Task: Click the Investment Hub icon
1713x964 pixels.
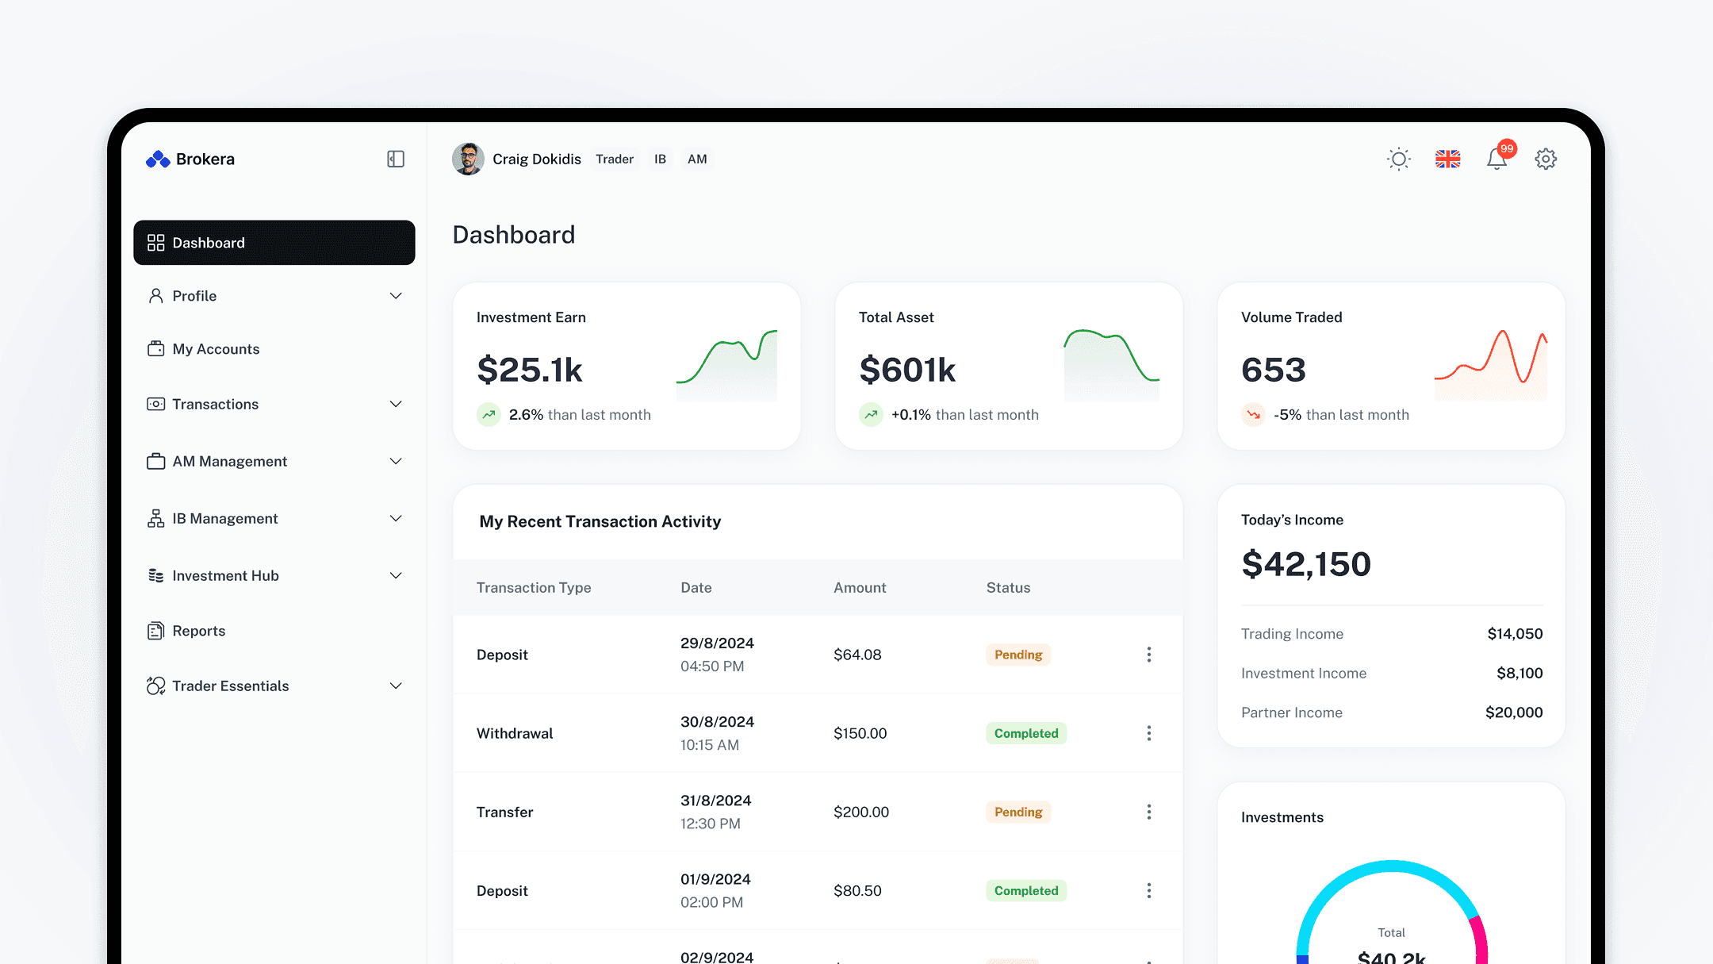Action: pyautogui.click(x=156, y=575)
